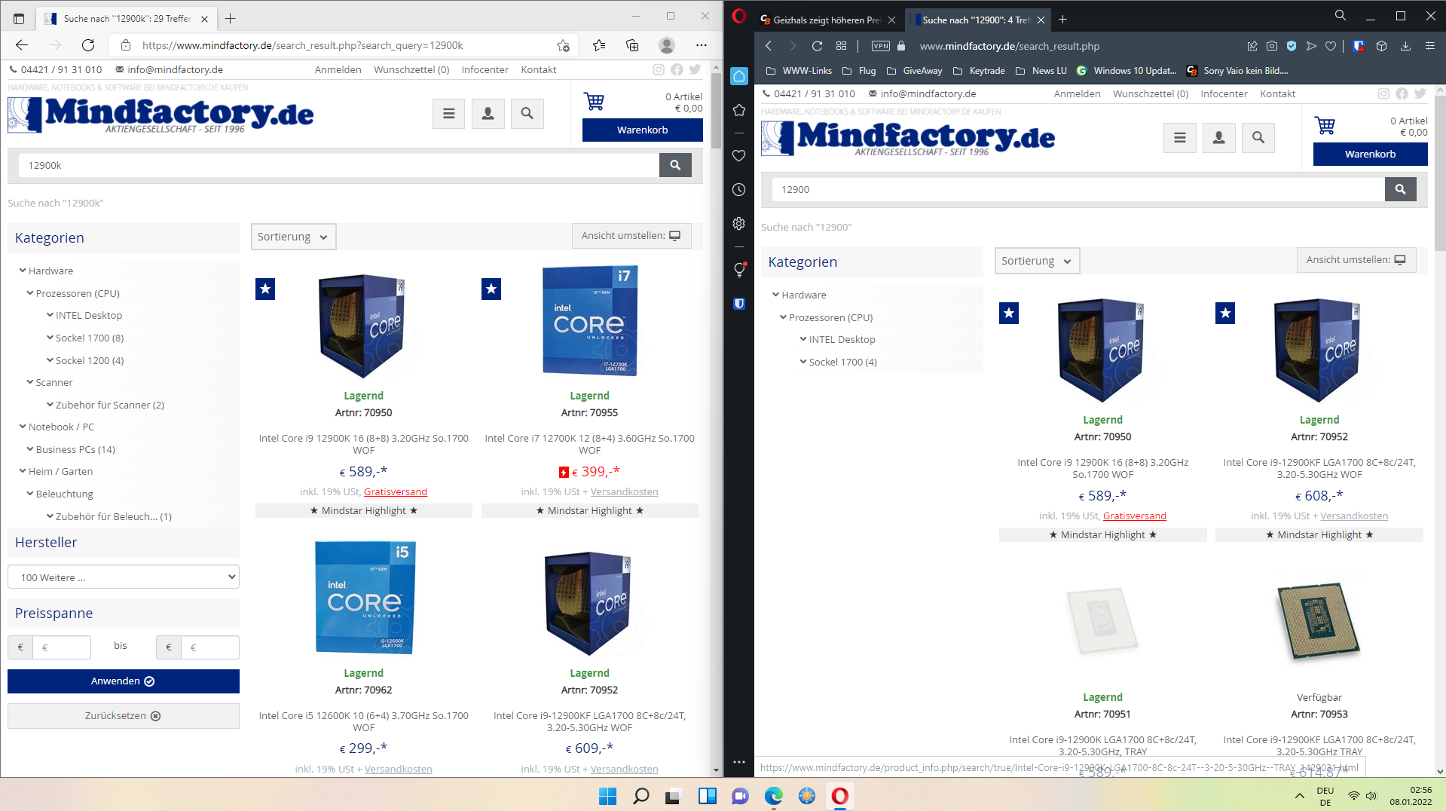
Task: Open Core i5 12600K product thumbnail
Action: tap(364, 598)
